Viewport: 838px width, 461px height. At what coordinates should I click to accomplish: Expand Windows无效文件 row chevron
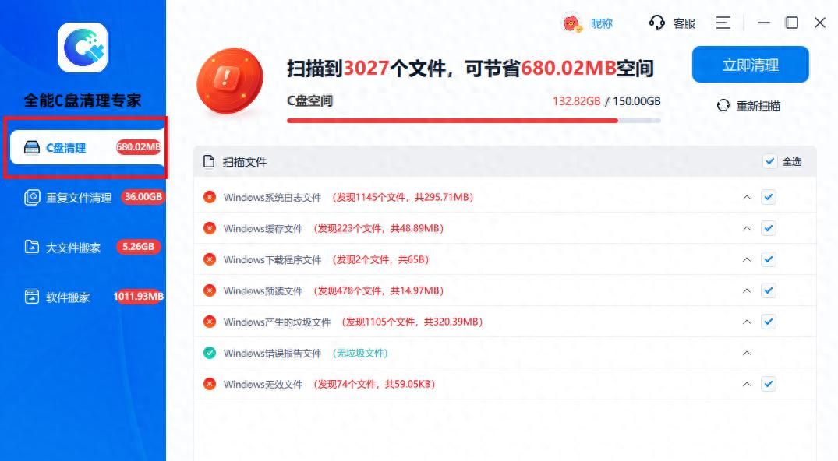click(x=747, y=384)
